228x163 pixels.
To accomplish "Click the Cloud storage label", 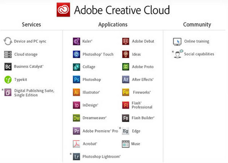I will point(26,54).
